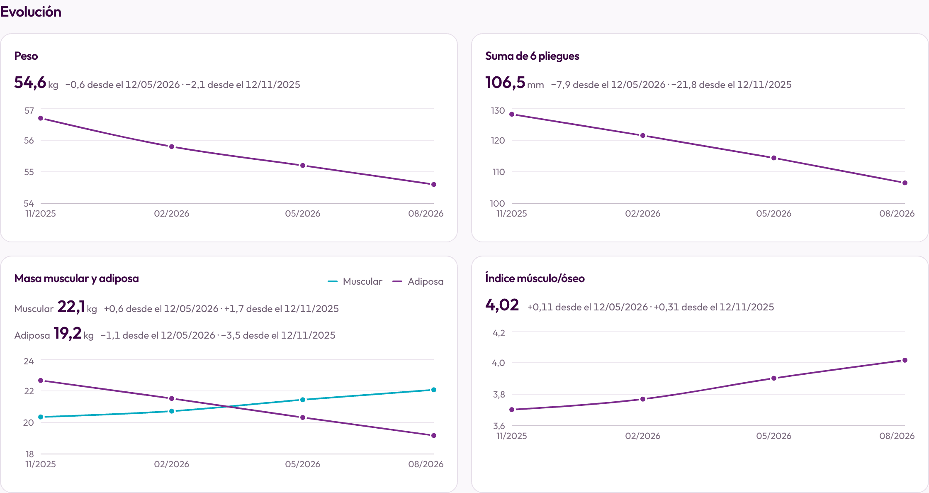Image resolution: width=929 pixels, height=493 pixels.
Task: Click the 08/2026 point in Índice músculo/óseo chart
Action: (905, 360)
